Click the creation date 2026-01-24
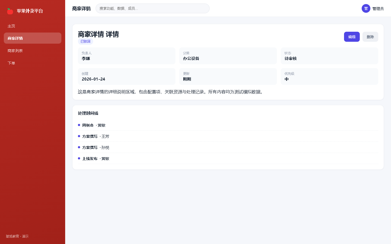This screenshot has width=391, height=244. (x=93, y=79)
